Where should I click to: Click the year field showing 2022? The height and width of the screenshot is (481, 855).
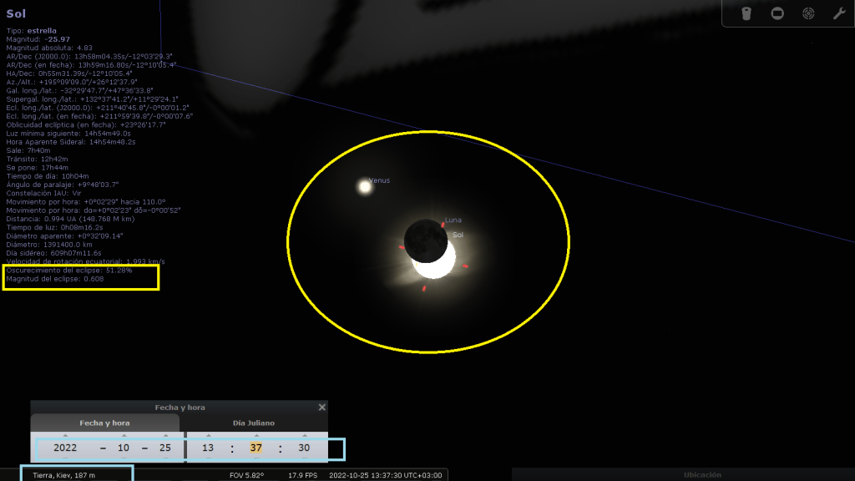pyautogui.click(x=65, y=448)
